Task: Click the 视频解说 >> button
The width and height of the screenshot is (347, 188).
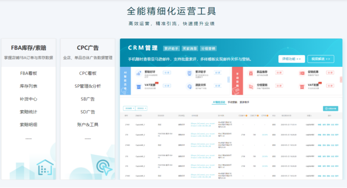Action: 321,59
